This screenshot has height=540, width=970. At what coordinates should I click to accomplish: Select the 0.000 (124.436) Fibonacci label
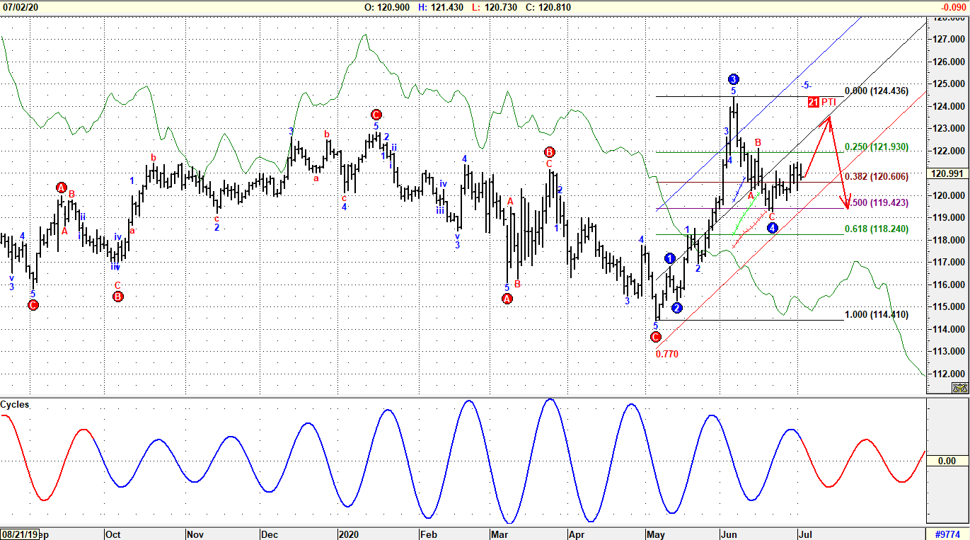(x=877, y=91)
